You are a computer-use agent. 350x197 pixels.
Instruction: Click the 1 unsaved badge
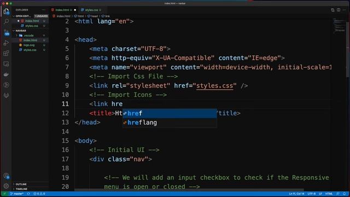(x=41, y=16)
